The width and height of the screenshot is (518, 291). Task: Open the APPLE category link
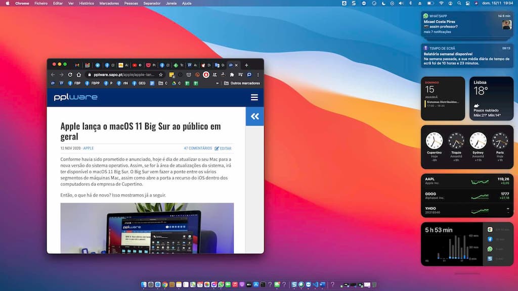tap(88, 148)
